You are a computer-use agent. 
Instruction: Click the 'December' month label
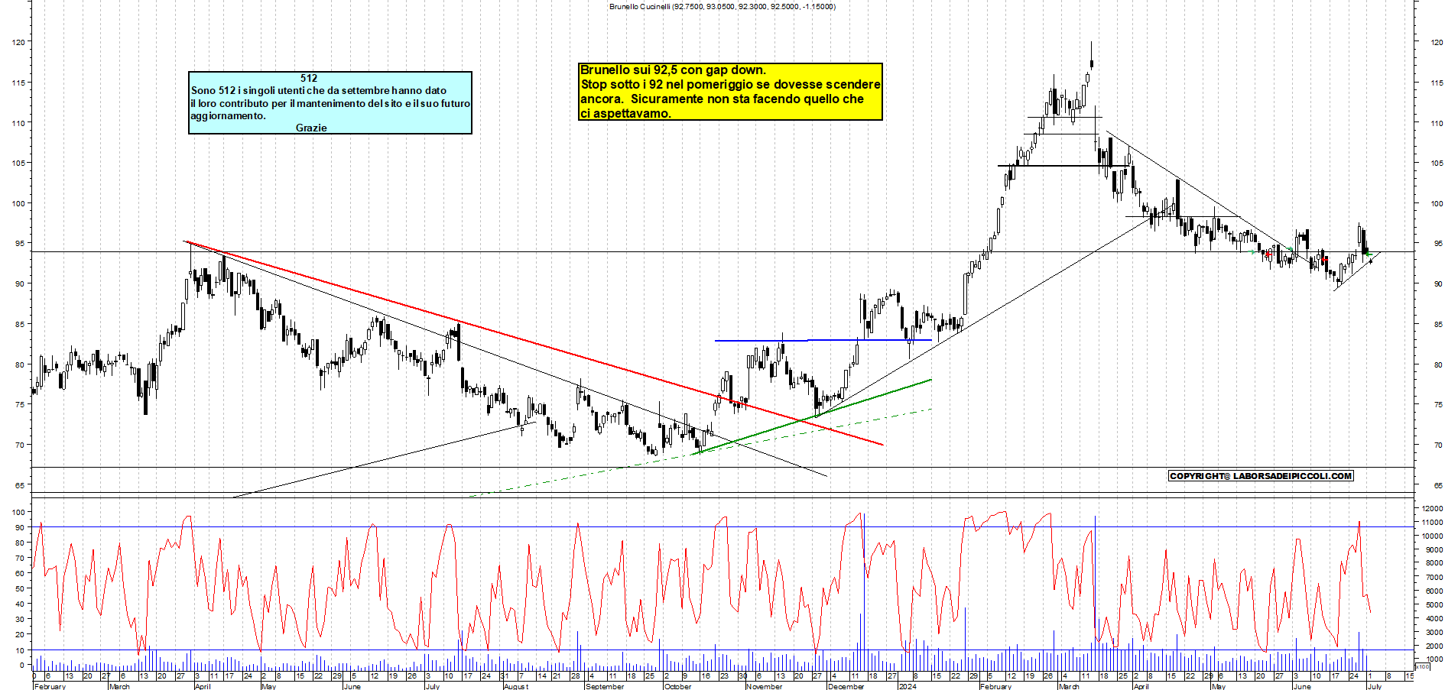click(x=846, y=686)
